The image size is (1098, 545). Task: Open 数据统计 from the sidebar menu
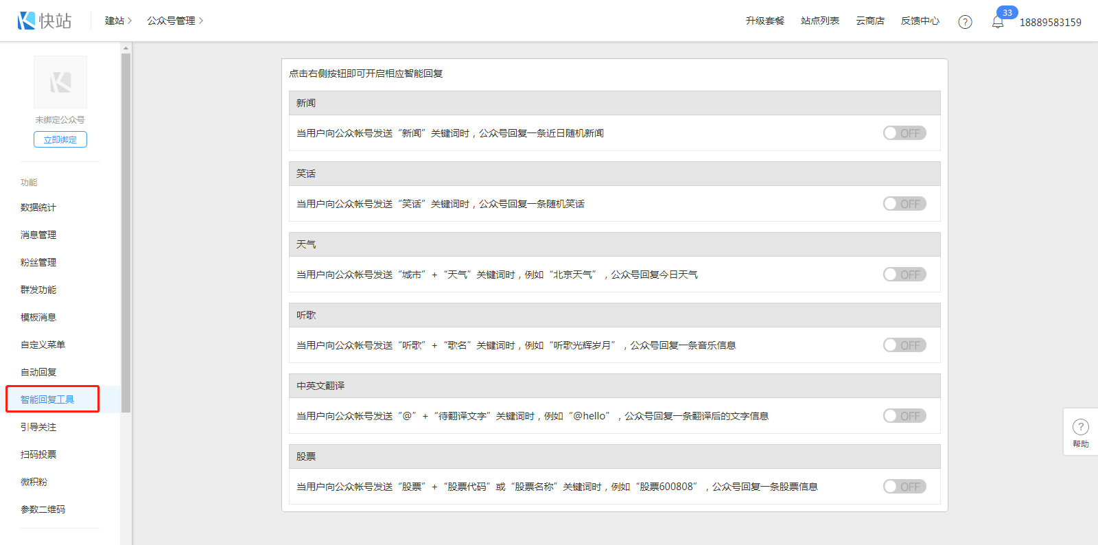pos(38,207)
